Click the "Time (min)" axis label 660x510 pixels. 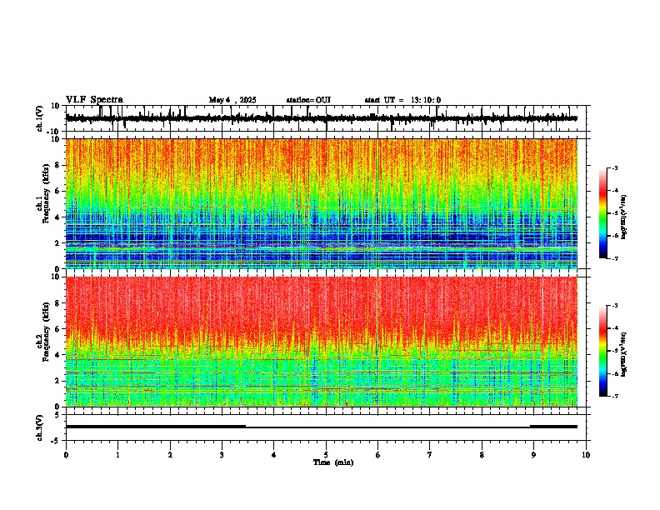pyautogui.click(x=333, y=462)
